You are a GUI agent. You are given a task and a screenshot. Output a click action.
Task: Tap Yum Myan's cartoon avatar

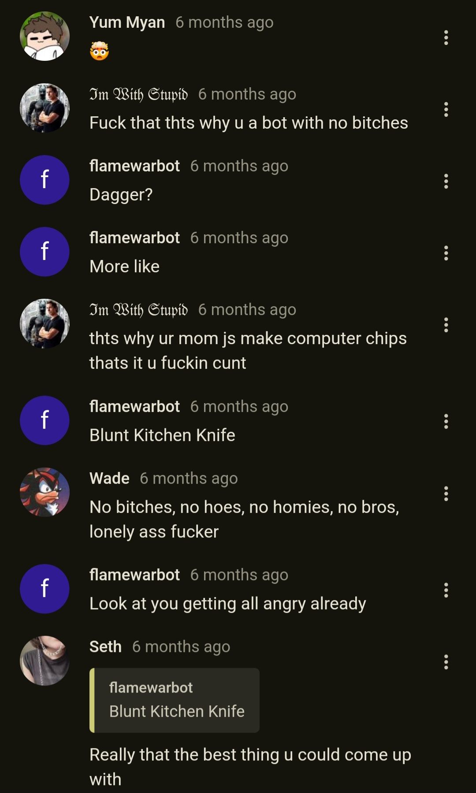pyautogui.click(x=45, y=36)
